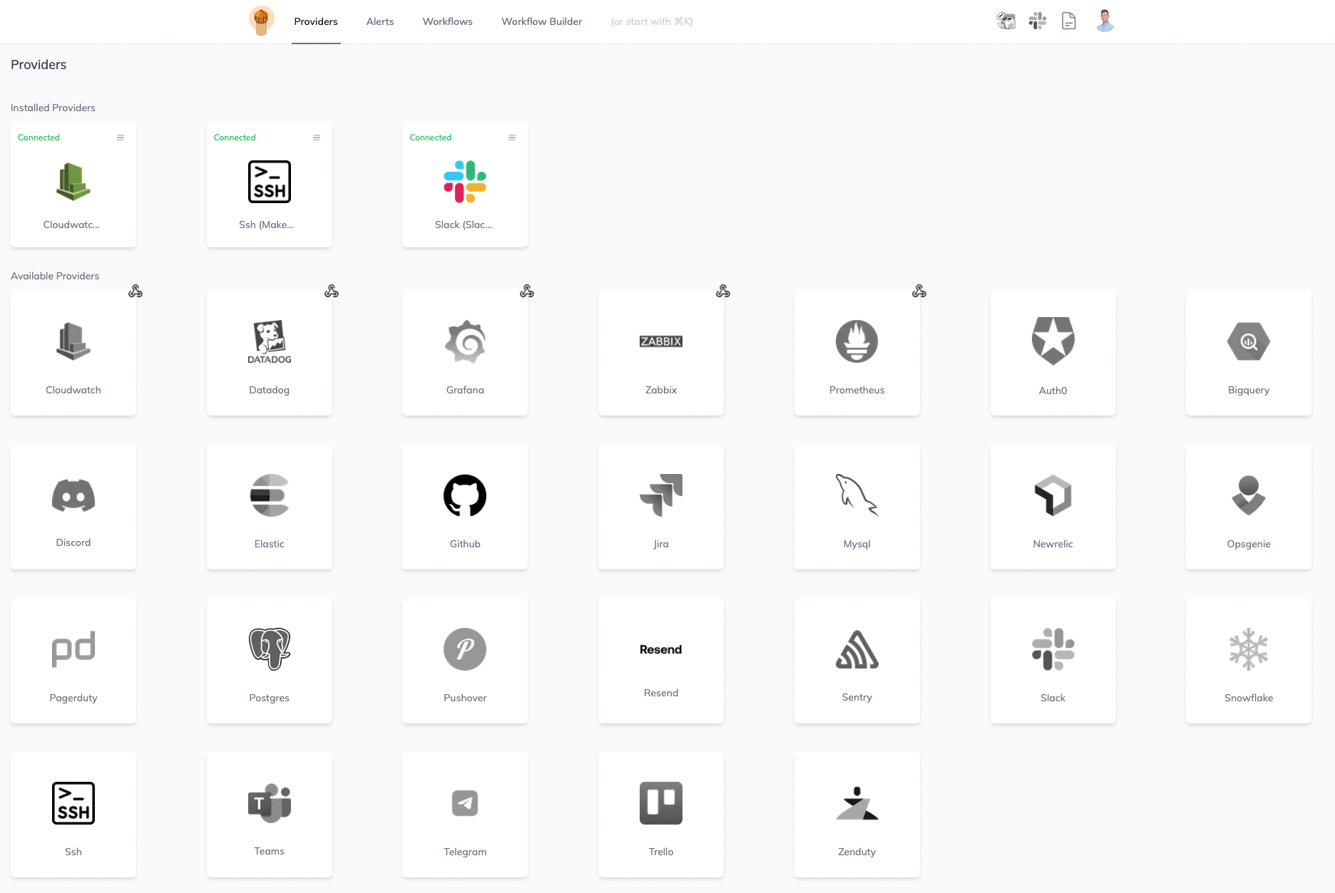Screen dimensions: 1335x893
Task: Select the Zabbix provider card
Action: 661,353
